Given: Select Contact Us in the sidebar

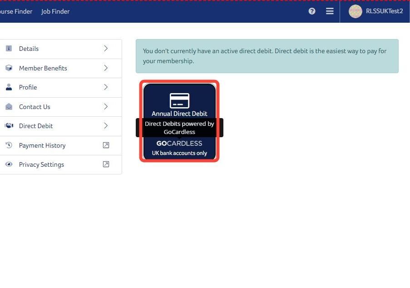Looking at the screenshot, I should click(61, 107).
